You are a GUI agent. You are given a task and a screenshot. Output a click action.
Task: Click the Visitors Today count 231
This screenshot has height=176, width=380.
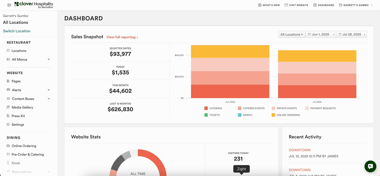tap(238, 159)
